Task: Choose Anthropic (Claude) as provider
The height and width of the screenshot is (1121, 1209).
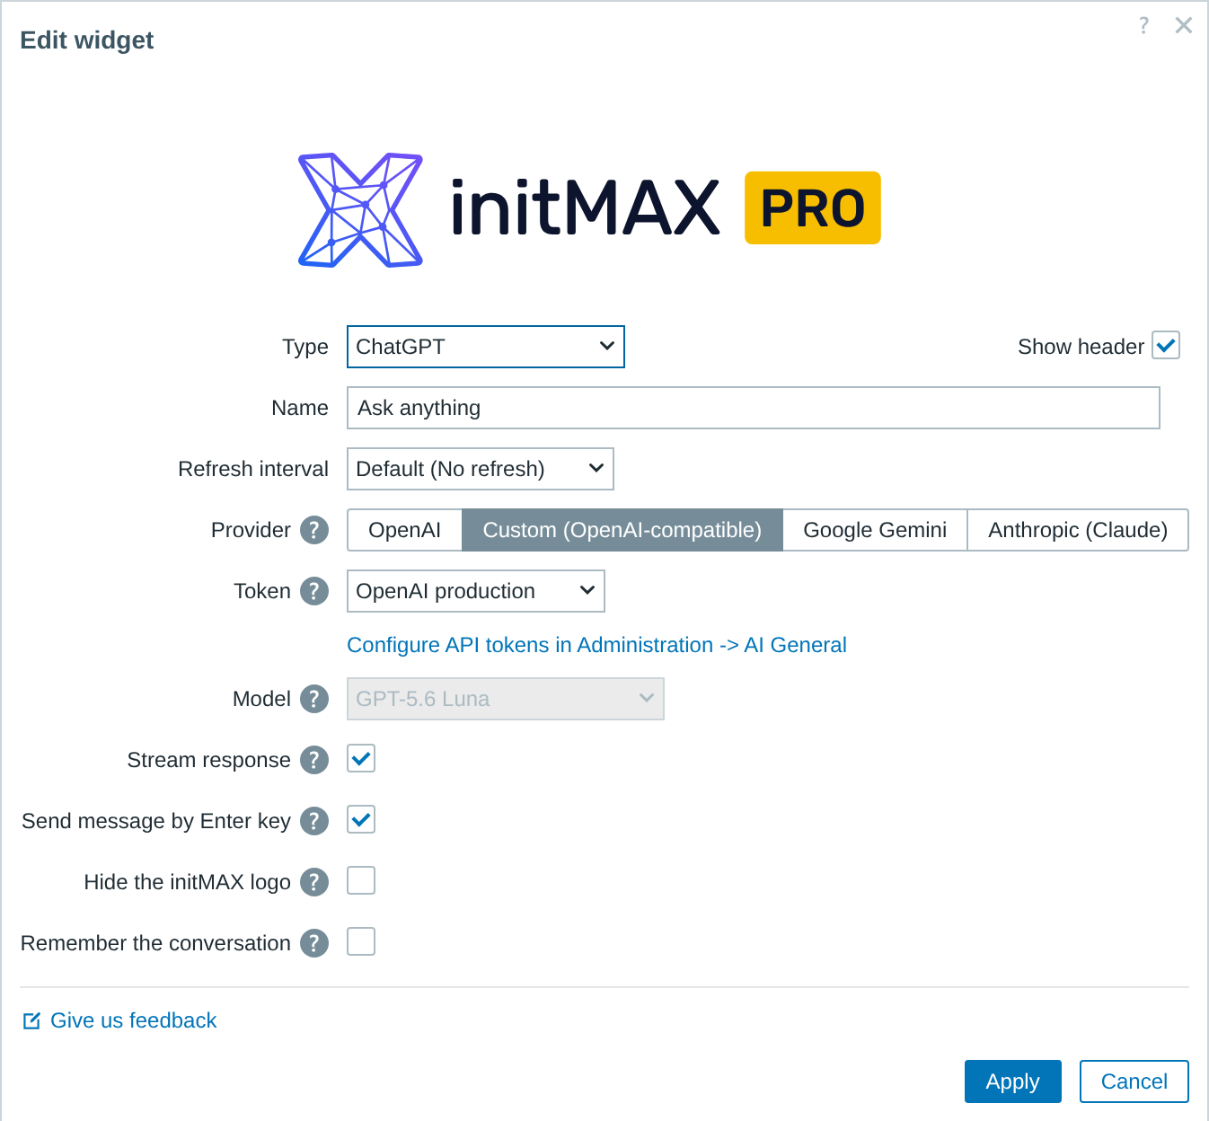Action: pos(1078,530)
